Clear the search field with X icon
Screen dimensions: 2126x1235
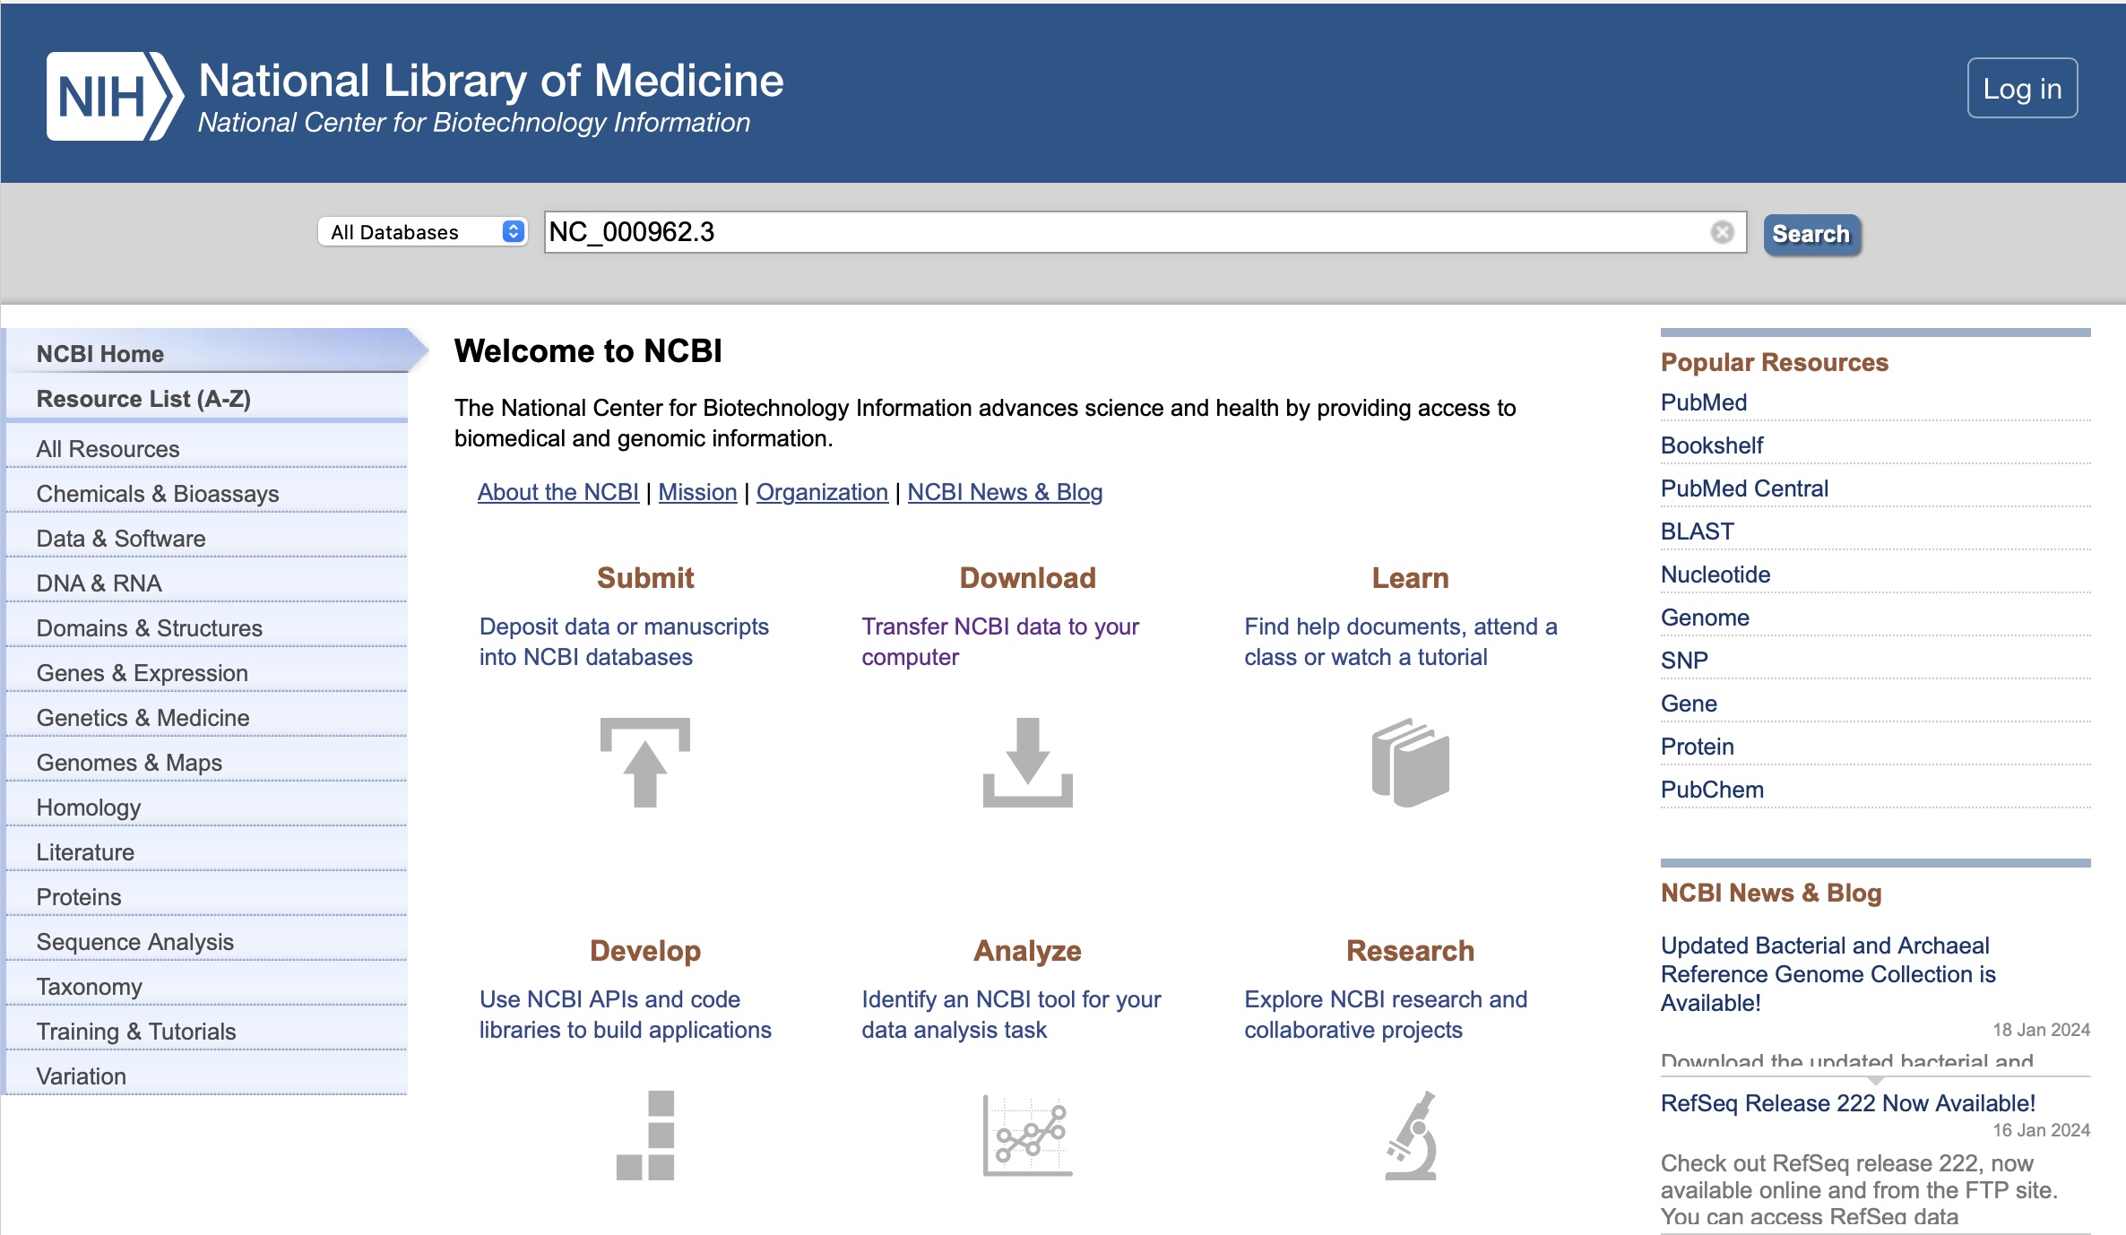[x=1722, y=233]
